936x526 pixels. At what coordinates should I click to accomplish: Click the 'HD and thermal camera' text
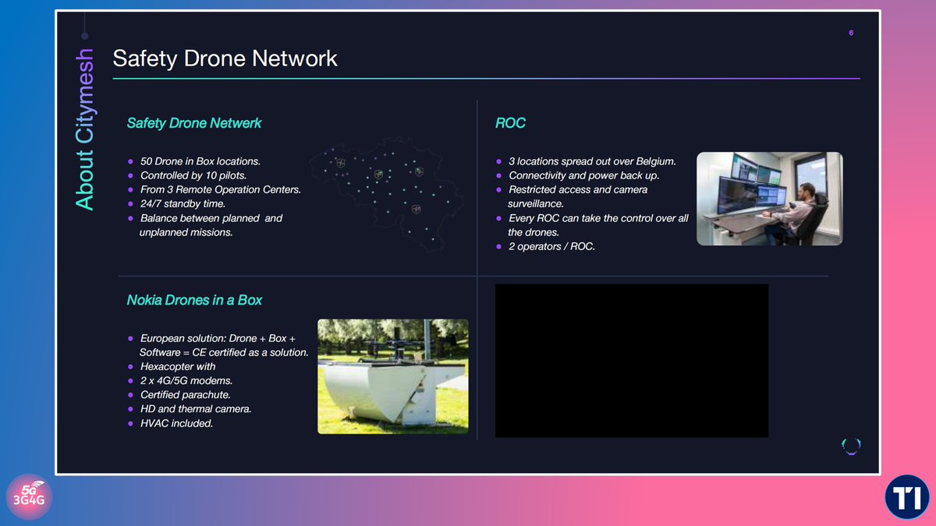[195, 408]
